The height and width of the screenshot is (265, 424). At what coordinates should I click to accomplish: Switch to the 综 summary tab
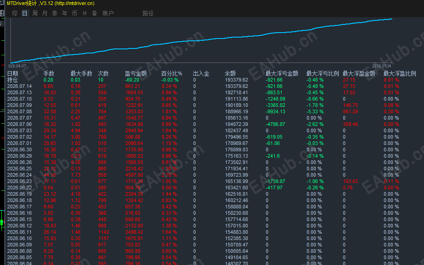pyautogui.click(x=15, y=13)
